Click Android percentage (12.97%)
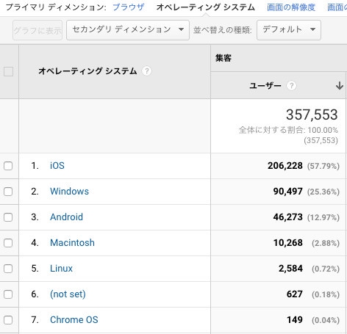Screen dimensions: 347x334 (323, 217)
